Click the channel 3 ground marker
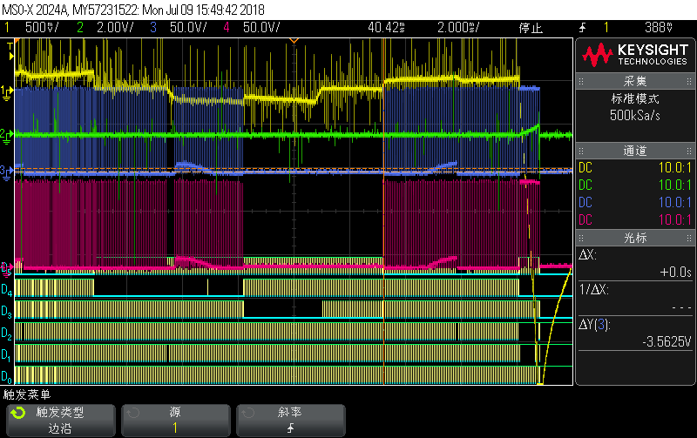Viewport: 697px width, 438px height. coord(6,172)
